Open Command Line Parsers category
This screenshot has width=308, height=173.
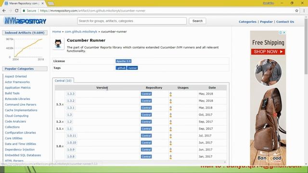pyautogui.click(x=21, y=105)
